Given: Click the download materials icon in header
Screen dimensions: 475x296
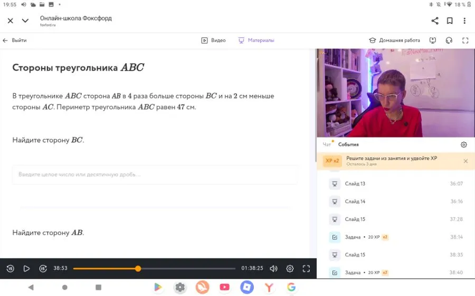Looking at the screenshot, I should point(433,40).
